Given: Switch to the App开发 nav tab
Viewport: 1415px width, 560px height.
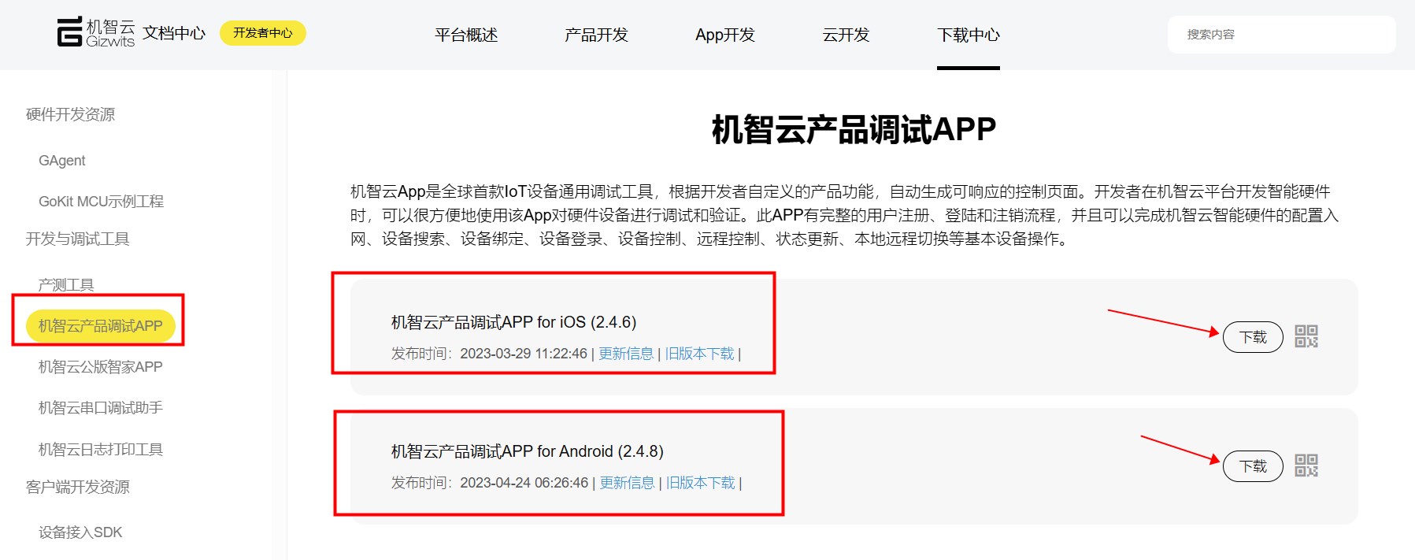Looking at the screenshot, I should click(725, 35).
